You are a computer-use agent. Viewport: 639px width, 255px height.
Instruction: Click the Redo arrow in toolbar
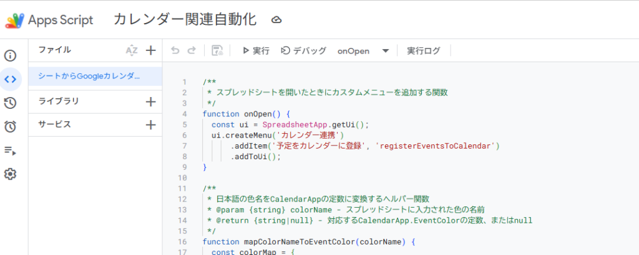click(x=192, y=50)
